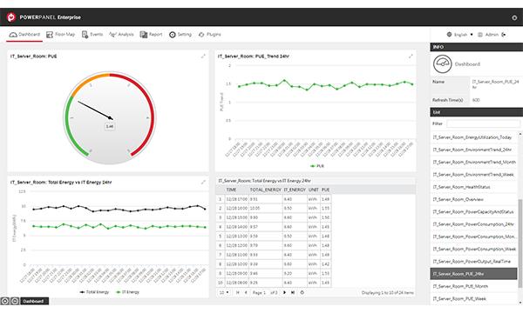This screenshot has height=313, width=523.
Task: Sort by UNIT column header
Action: pos(314,190)
